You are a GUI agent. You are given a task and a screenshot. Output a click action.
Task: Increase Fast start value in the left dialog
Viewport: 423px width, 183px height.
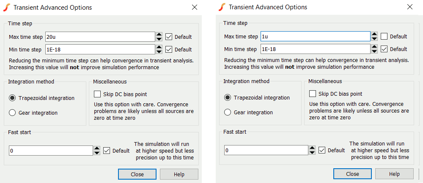tap(97, 148)
